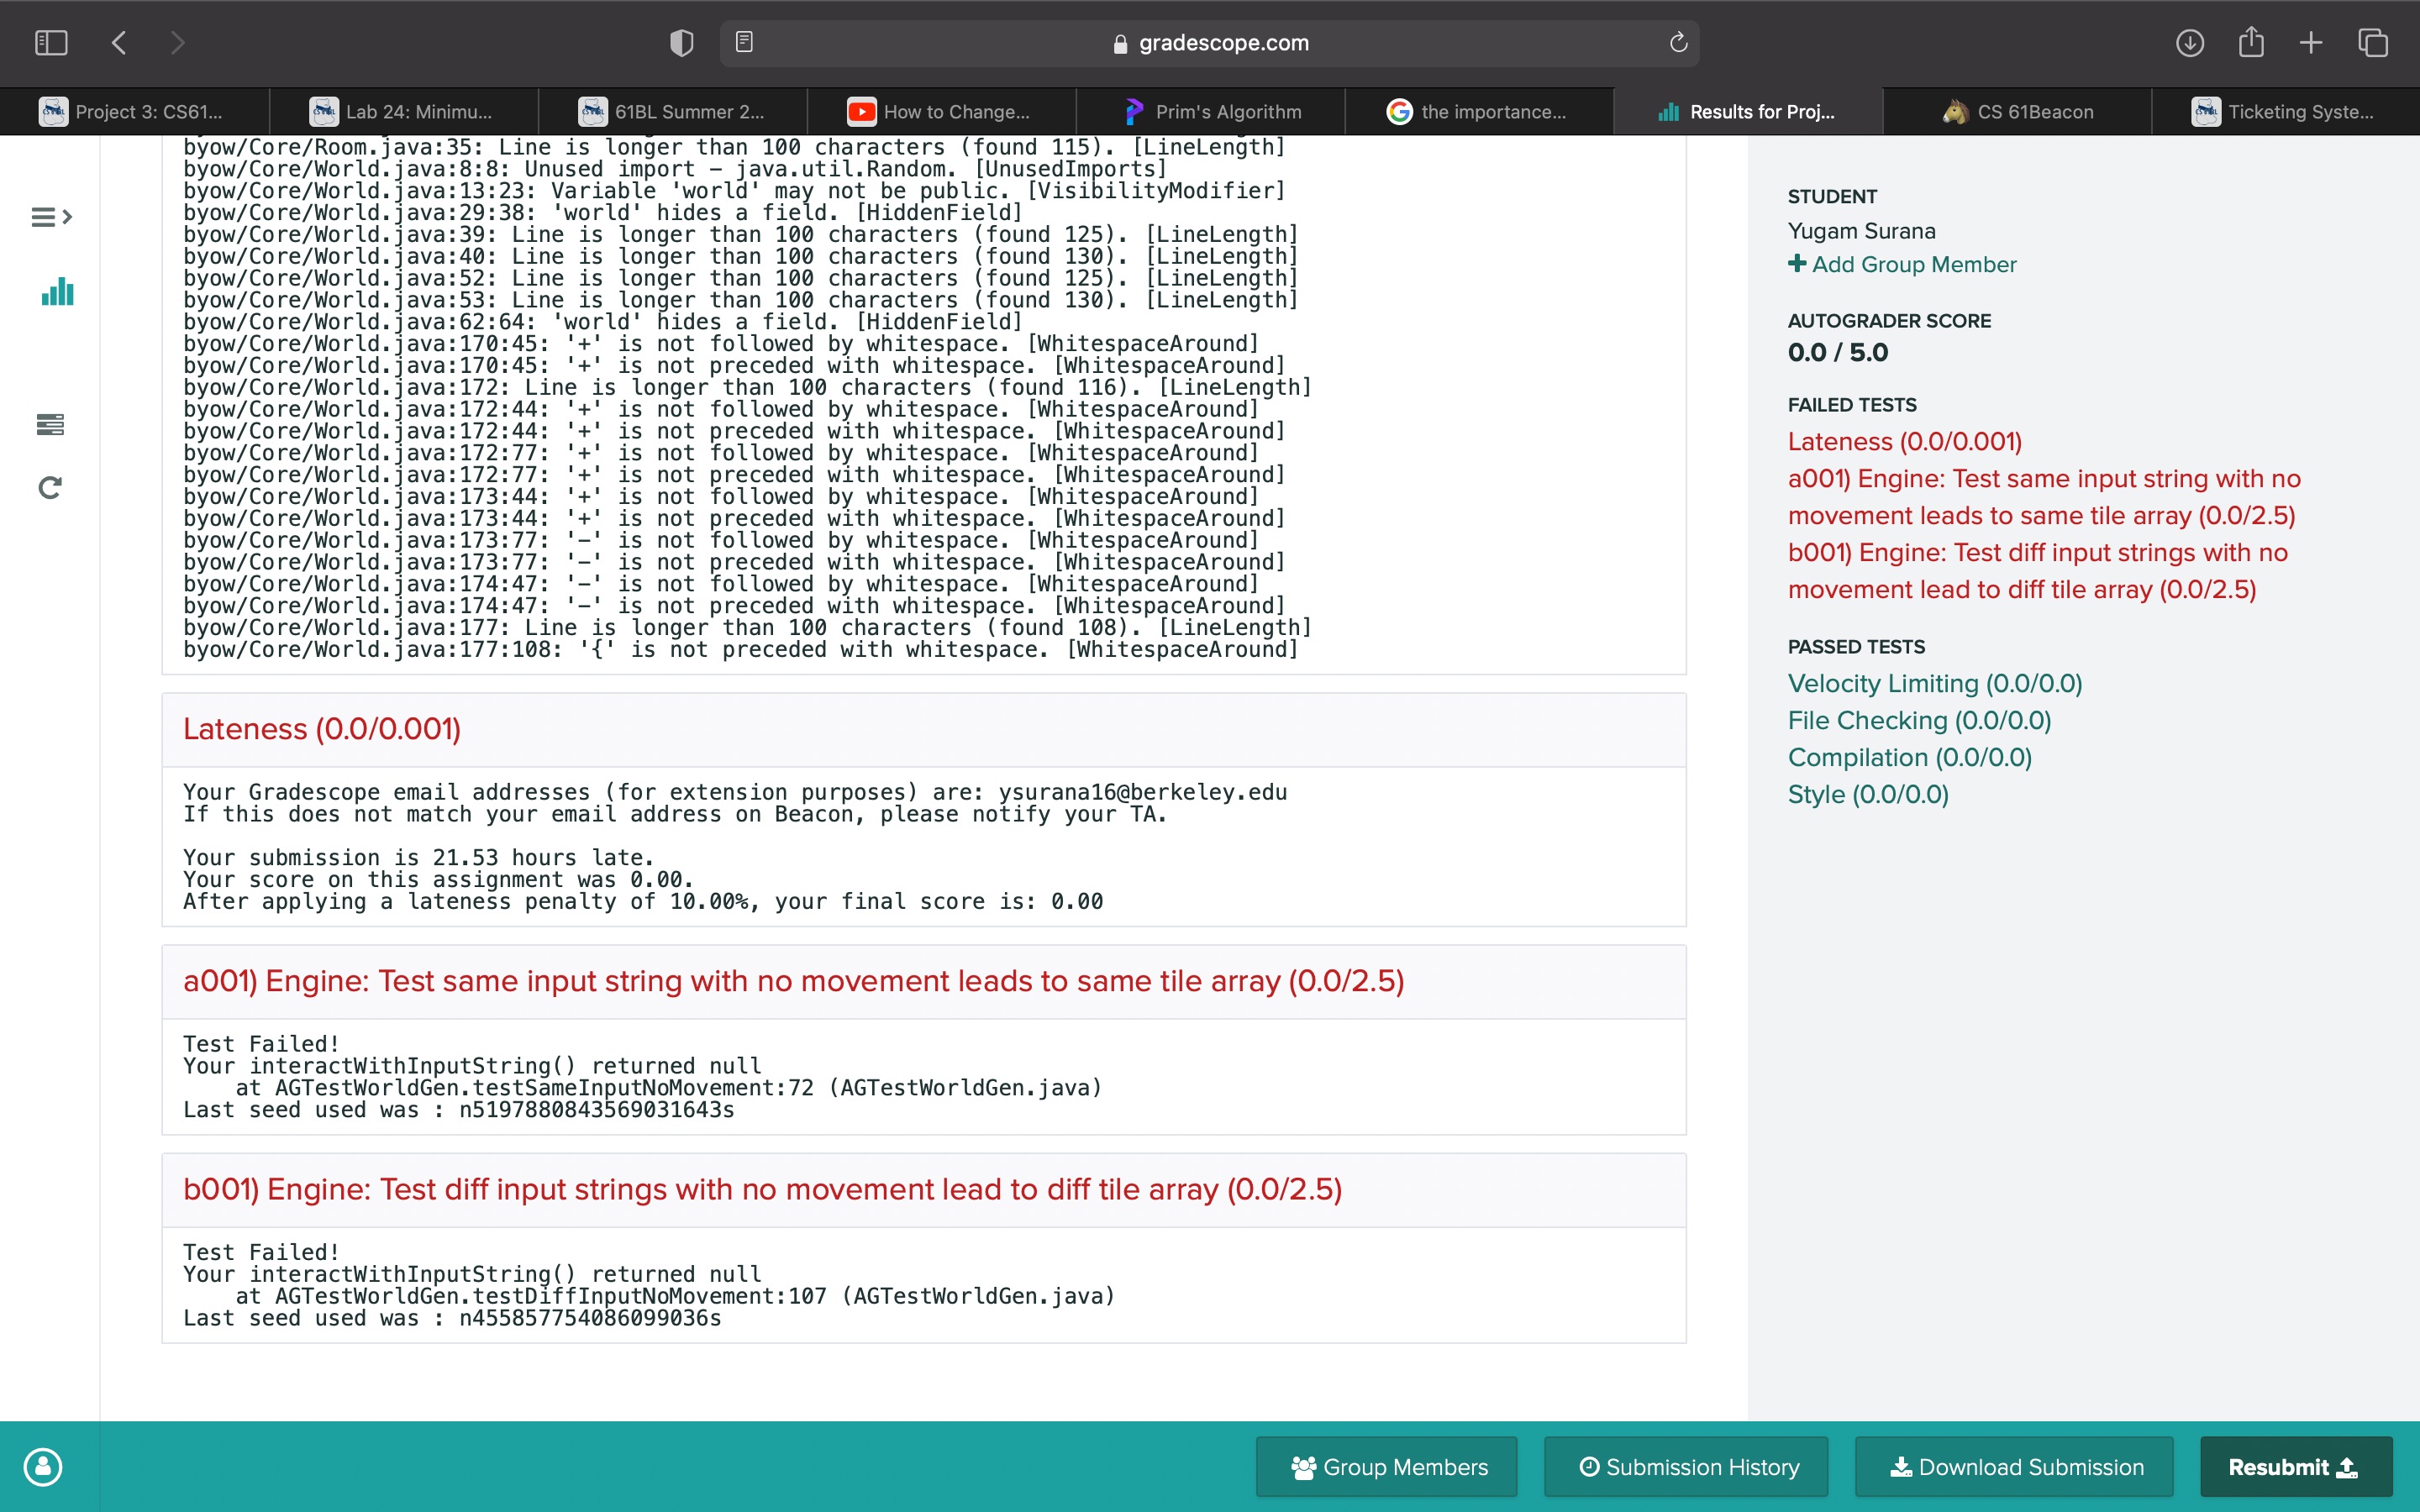Open Submission History
Screen dimensions: 2420x1512
point(1687,1467)
